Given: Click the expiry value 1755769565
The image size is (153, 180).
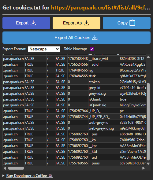Looking at the screenshot, I should point(78,163).
